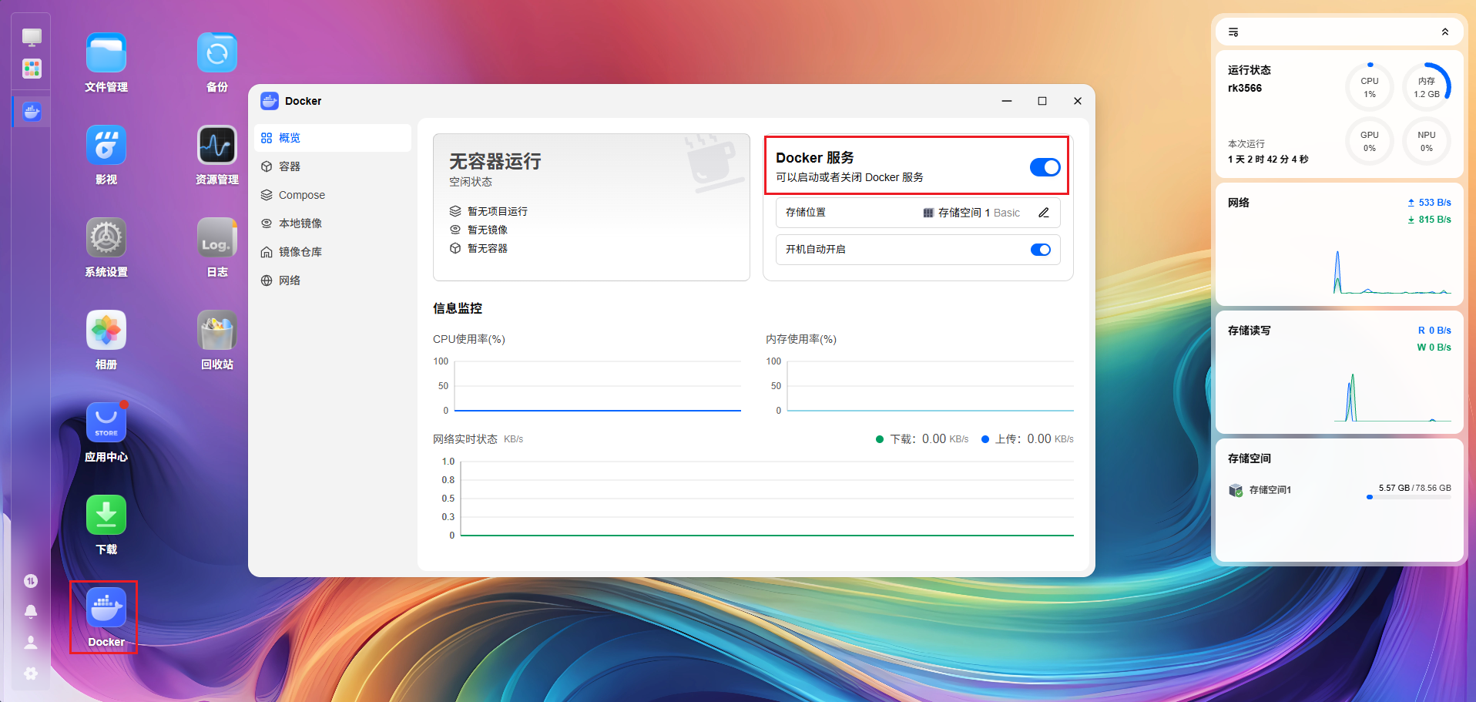This screenshot has height=702, width=1476.
Task: Click the 内存 1.2 GB memory gauge
Action: 1427,87
